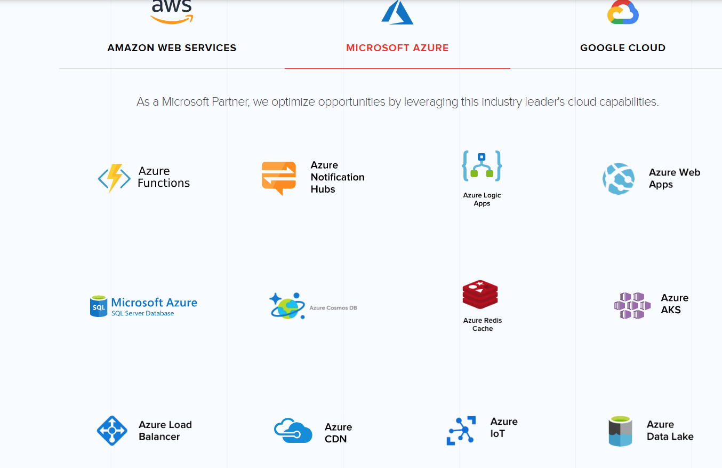Click the blue Azure triangle logo
The width and height of the screenshot is (722, 468).
(397, 12)
